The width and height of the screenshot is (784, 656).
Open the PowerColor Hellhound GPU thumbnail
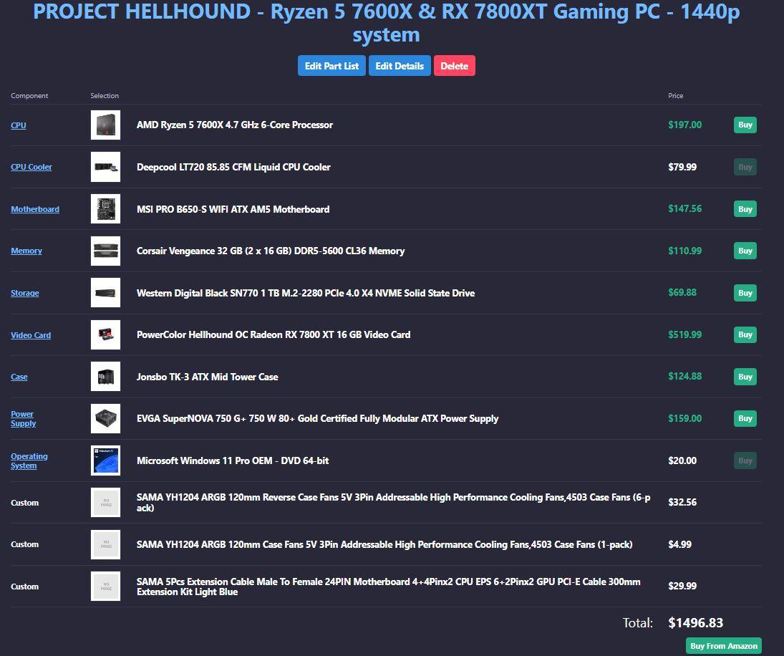[105, 334]
